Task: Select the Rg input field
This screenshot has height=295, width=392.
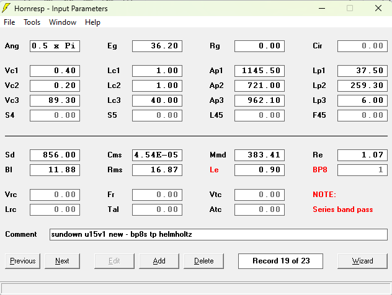Action: tap(259, 46)
